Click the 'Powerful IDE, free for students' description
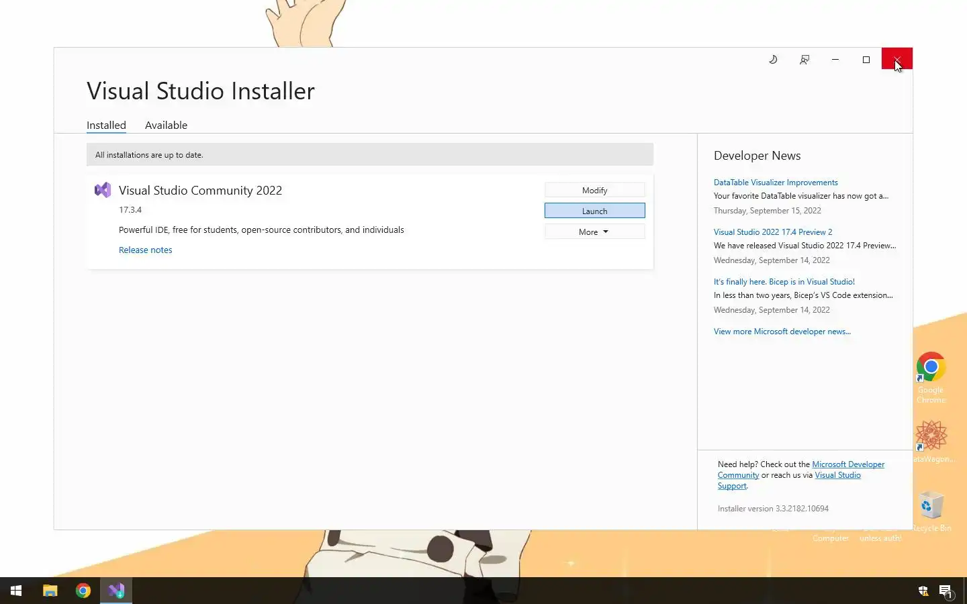This screenshot has height=604, width=967. tap(261, 230)
